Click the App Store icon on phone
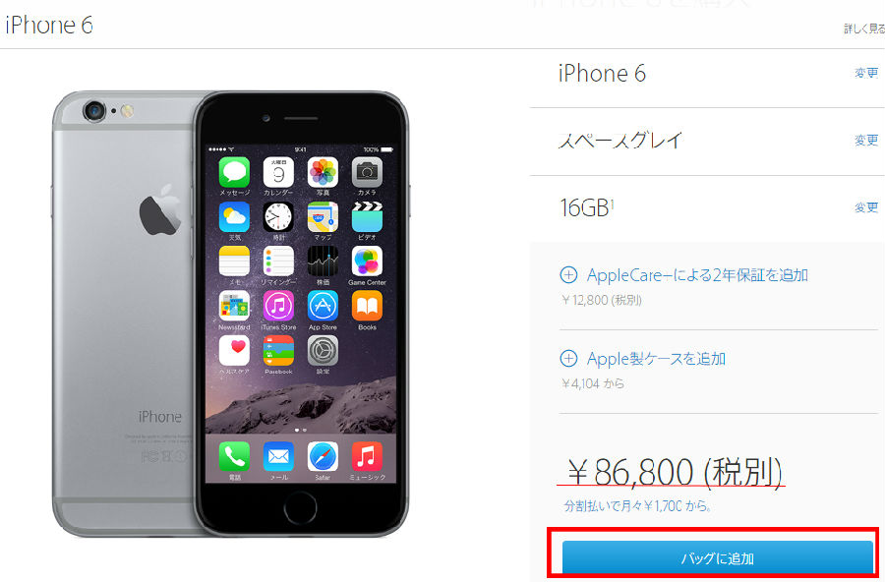Screen dimensions: 885x582 (323, 306)
